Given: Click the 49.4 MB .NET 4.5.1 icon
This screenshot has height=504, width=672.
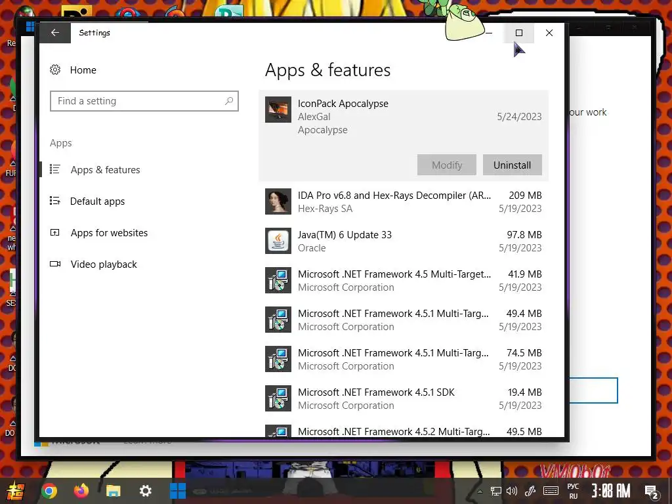Looking at the screenshot, I should [x=278, y=320].
